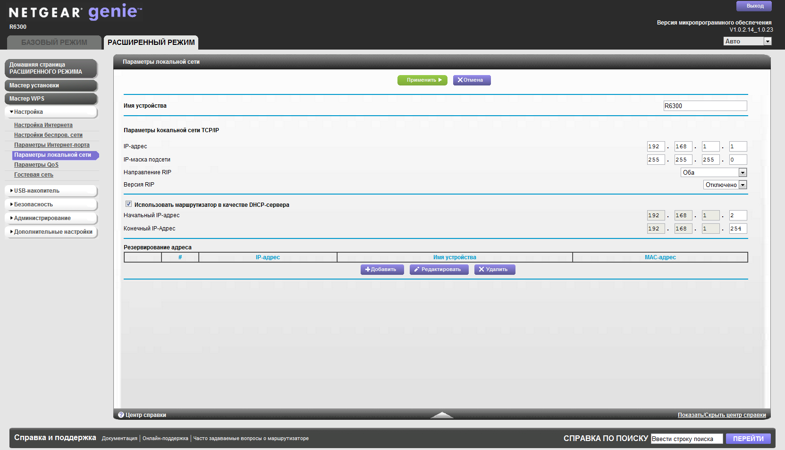The height and width of the screenshot is (450, 785).
Task: Click the ПЕРЕЙТИ search button
Action: (748, 439)
